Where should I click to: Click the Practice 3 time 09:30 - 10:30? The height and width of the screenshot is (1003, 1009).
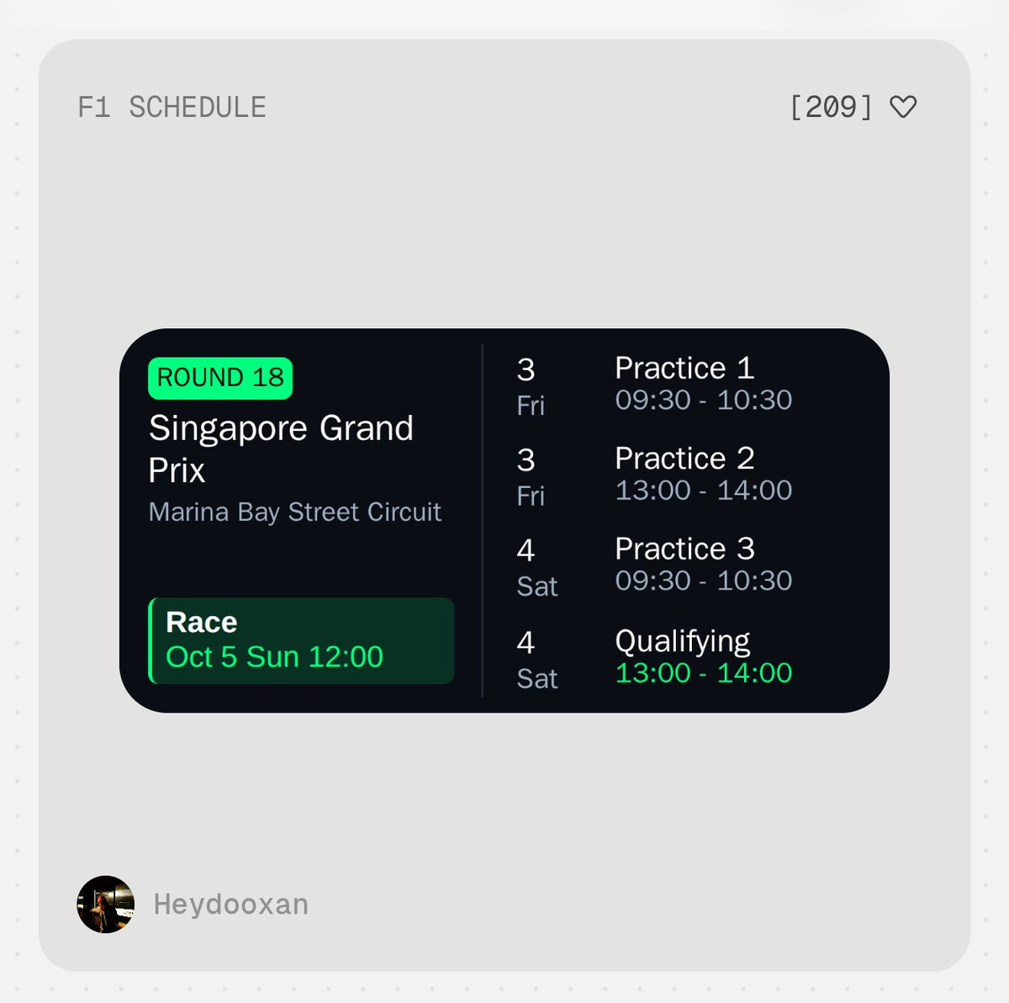pyautogui.click(x=703, y=581)
